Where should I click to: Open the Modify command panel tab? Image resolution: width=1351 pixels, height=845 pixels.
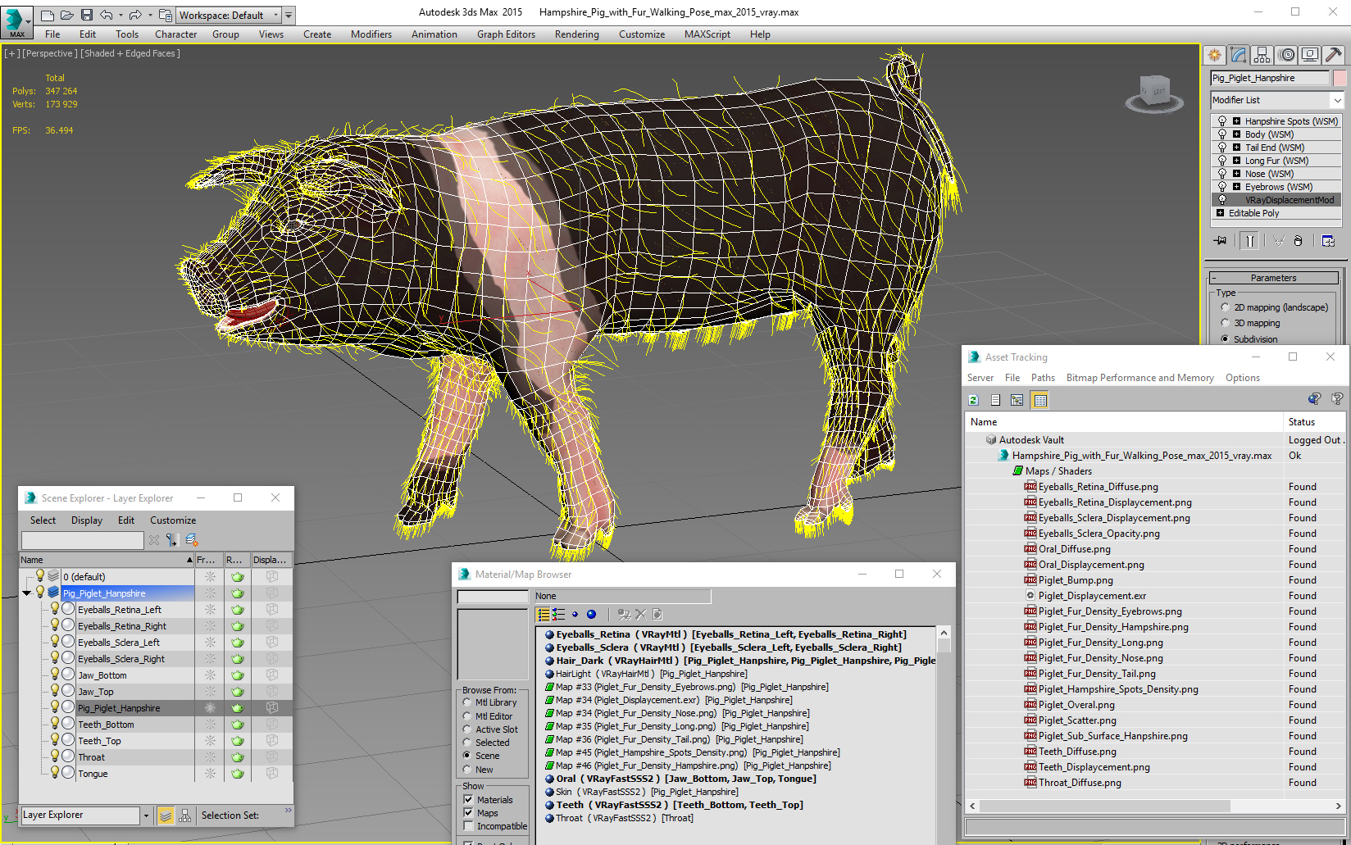[x=1238, y=55]
